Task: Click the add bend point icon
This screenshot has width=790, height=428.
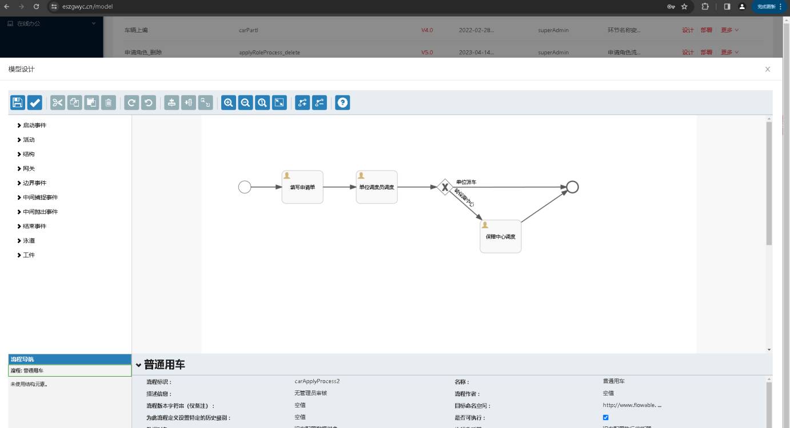Action: pyautogui.click(x=302, y=103)
